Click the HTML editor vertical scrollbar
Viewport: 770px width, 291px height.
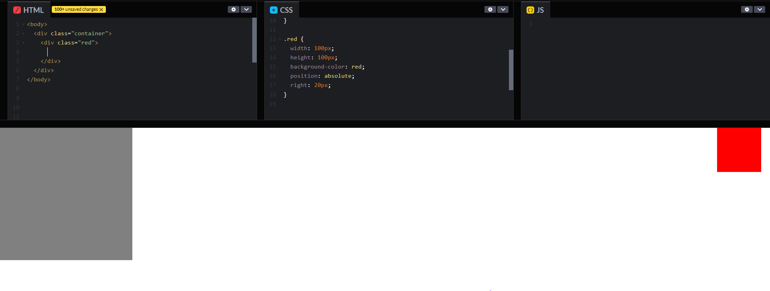(x=254, y=40)
